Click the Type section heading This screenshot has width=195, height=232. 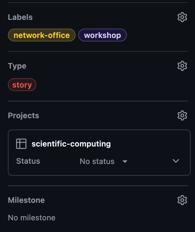[x=17, y=66]
